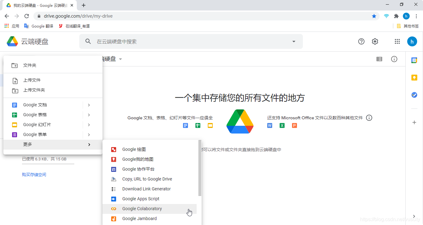Create a new Google 幻灯片
The image size is (423, 225).
(43, 125)
